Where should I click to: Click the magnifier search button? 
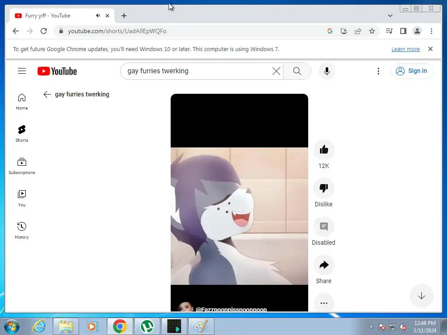[297, 71]
